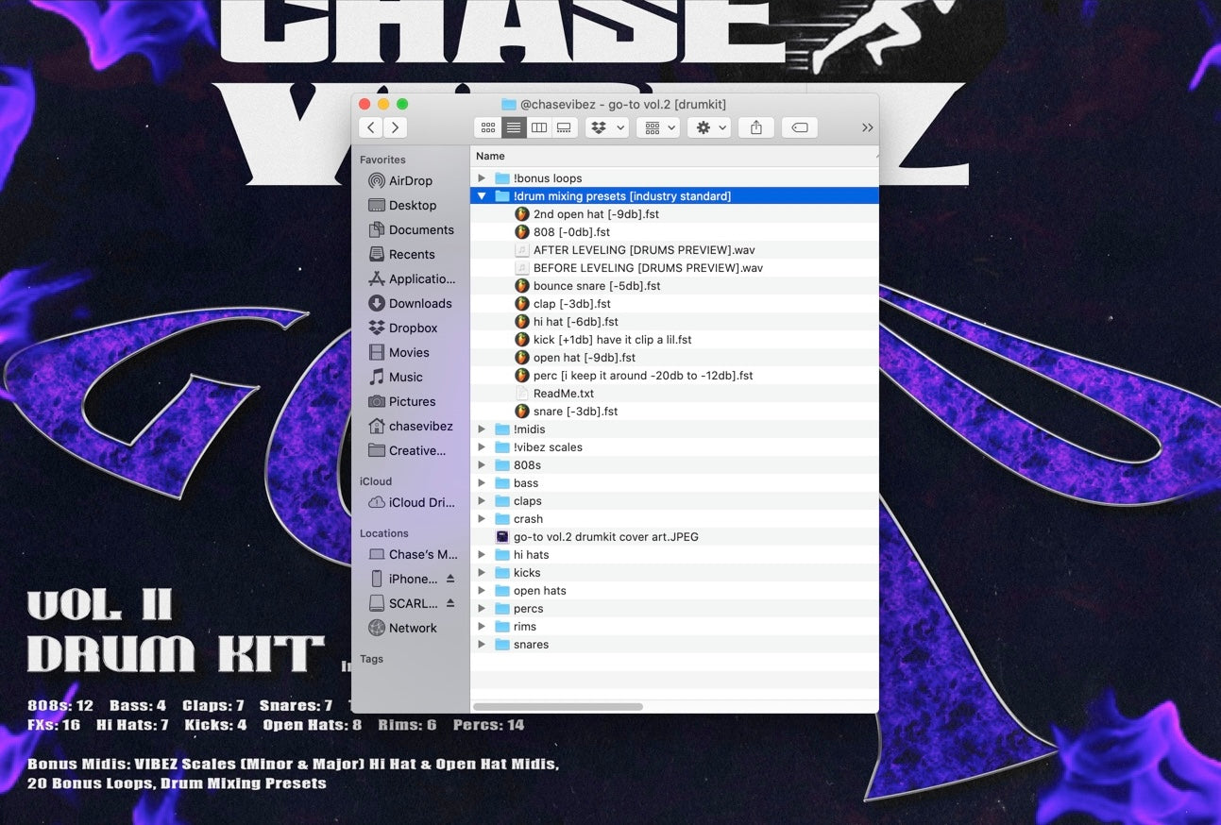Select hi hat [-6db].fst file
This screenshot has width=1221, height=825.
(x=674, y=322)
